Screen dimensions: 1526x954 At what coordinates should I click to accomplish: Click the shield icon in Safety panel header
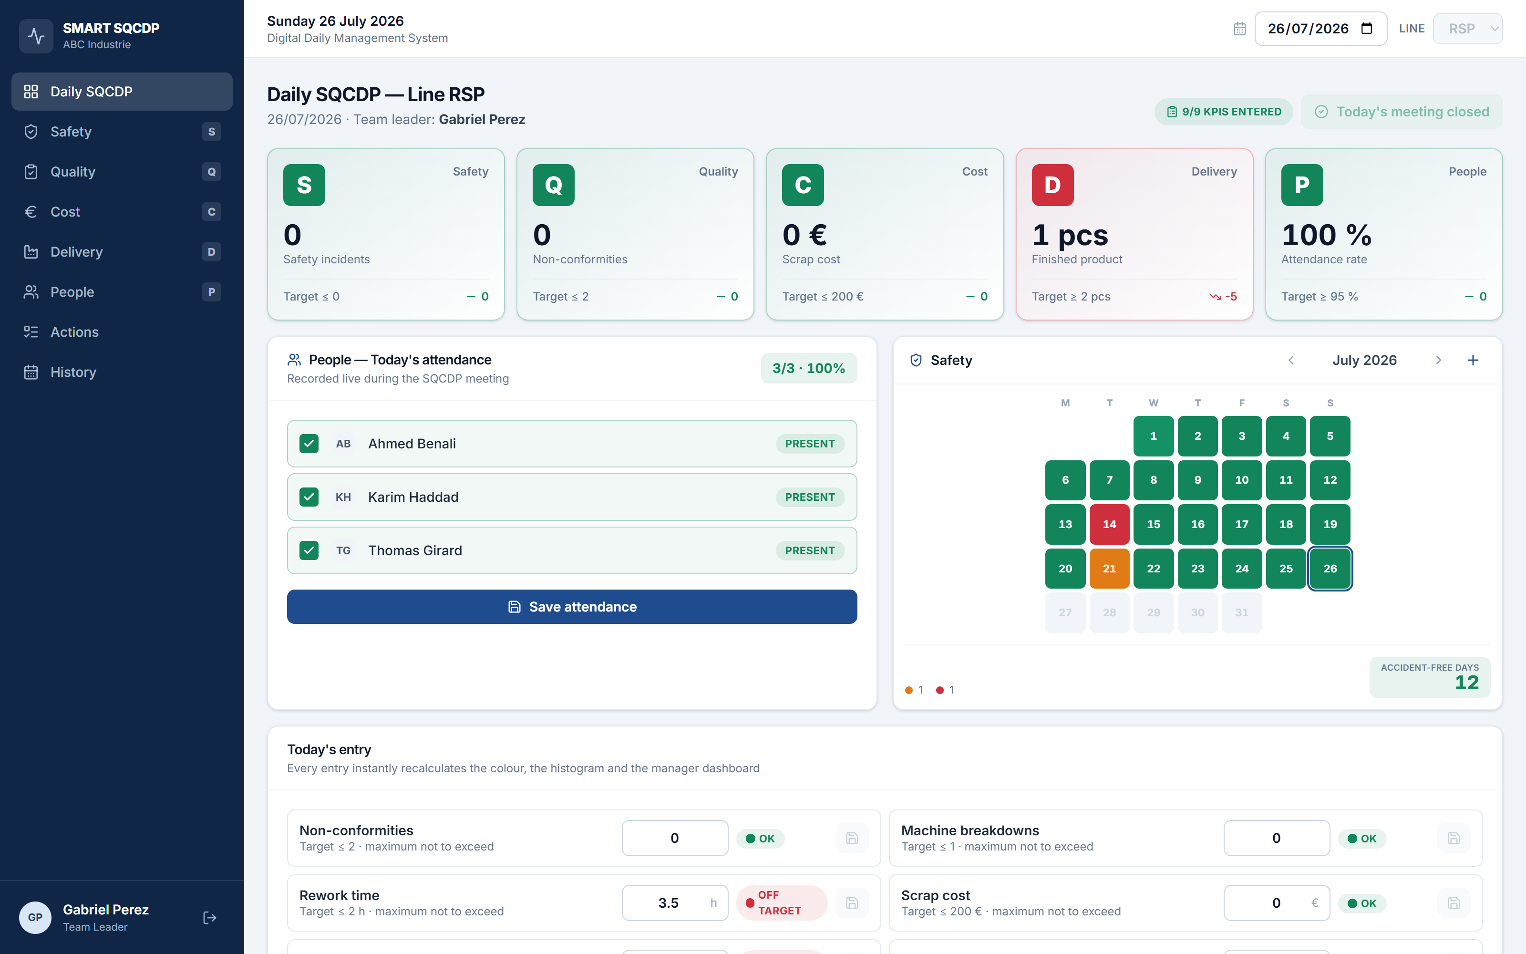tap(916, 360)
